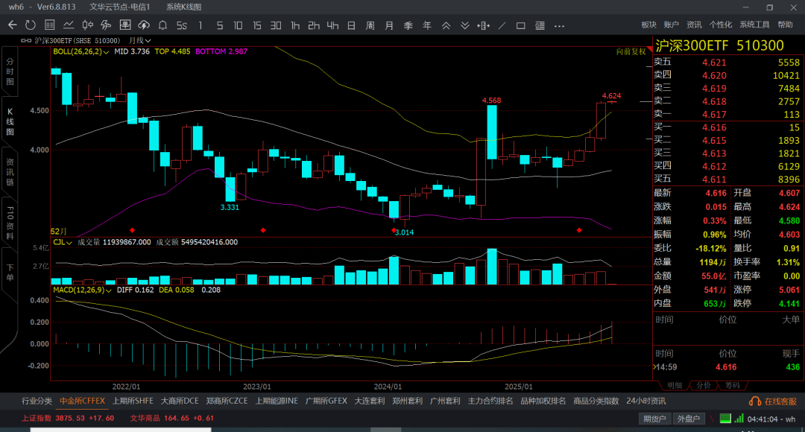The image size is (805, 432).
Task: Open the MACD(12,26,9) indicator dropdown
Action: pos(82,290)
